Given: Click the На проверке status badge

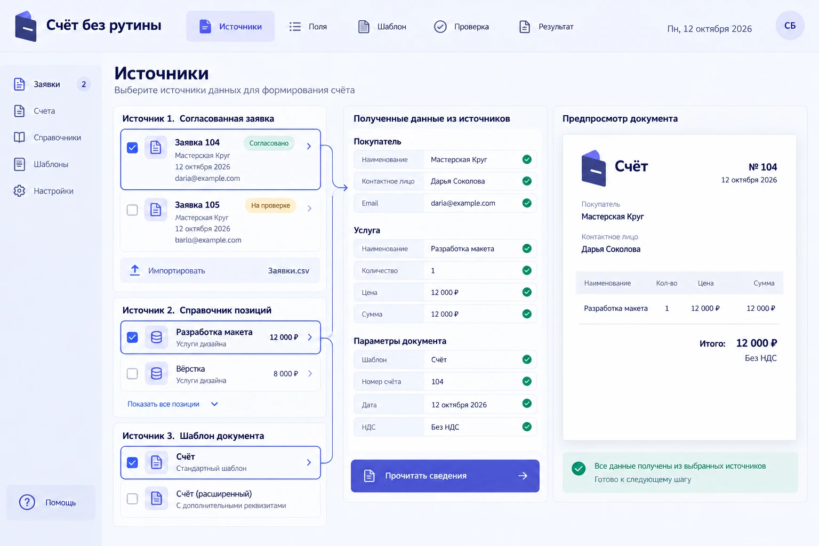Looking at the screenshot, I should [x=270, y=205].
